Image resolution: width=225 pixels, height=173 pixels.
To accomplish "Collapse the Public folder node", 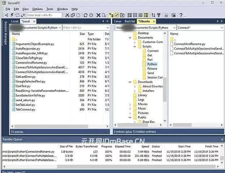I will coord(130,117).
